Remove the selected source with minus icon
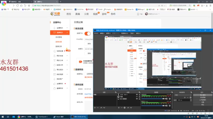The image size is (213, 119). point(122,108)
